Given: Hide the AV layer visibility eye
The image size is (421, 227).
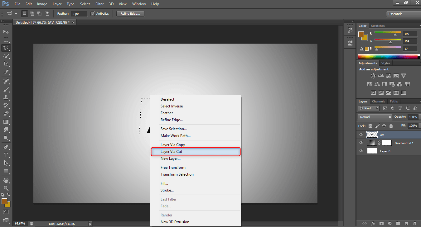Looking at the screenshot, I should [361, 135].
